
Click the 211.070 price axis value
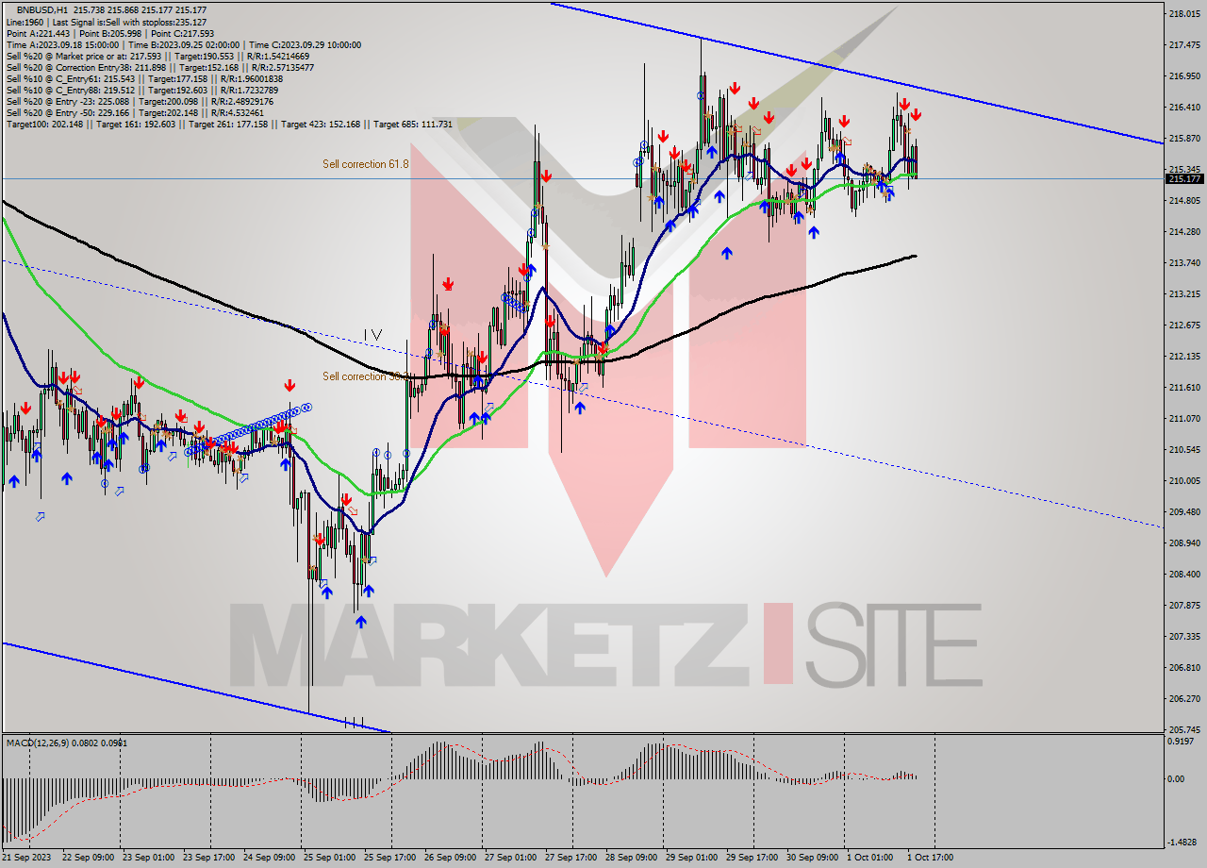(1184, 419)
